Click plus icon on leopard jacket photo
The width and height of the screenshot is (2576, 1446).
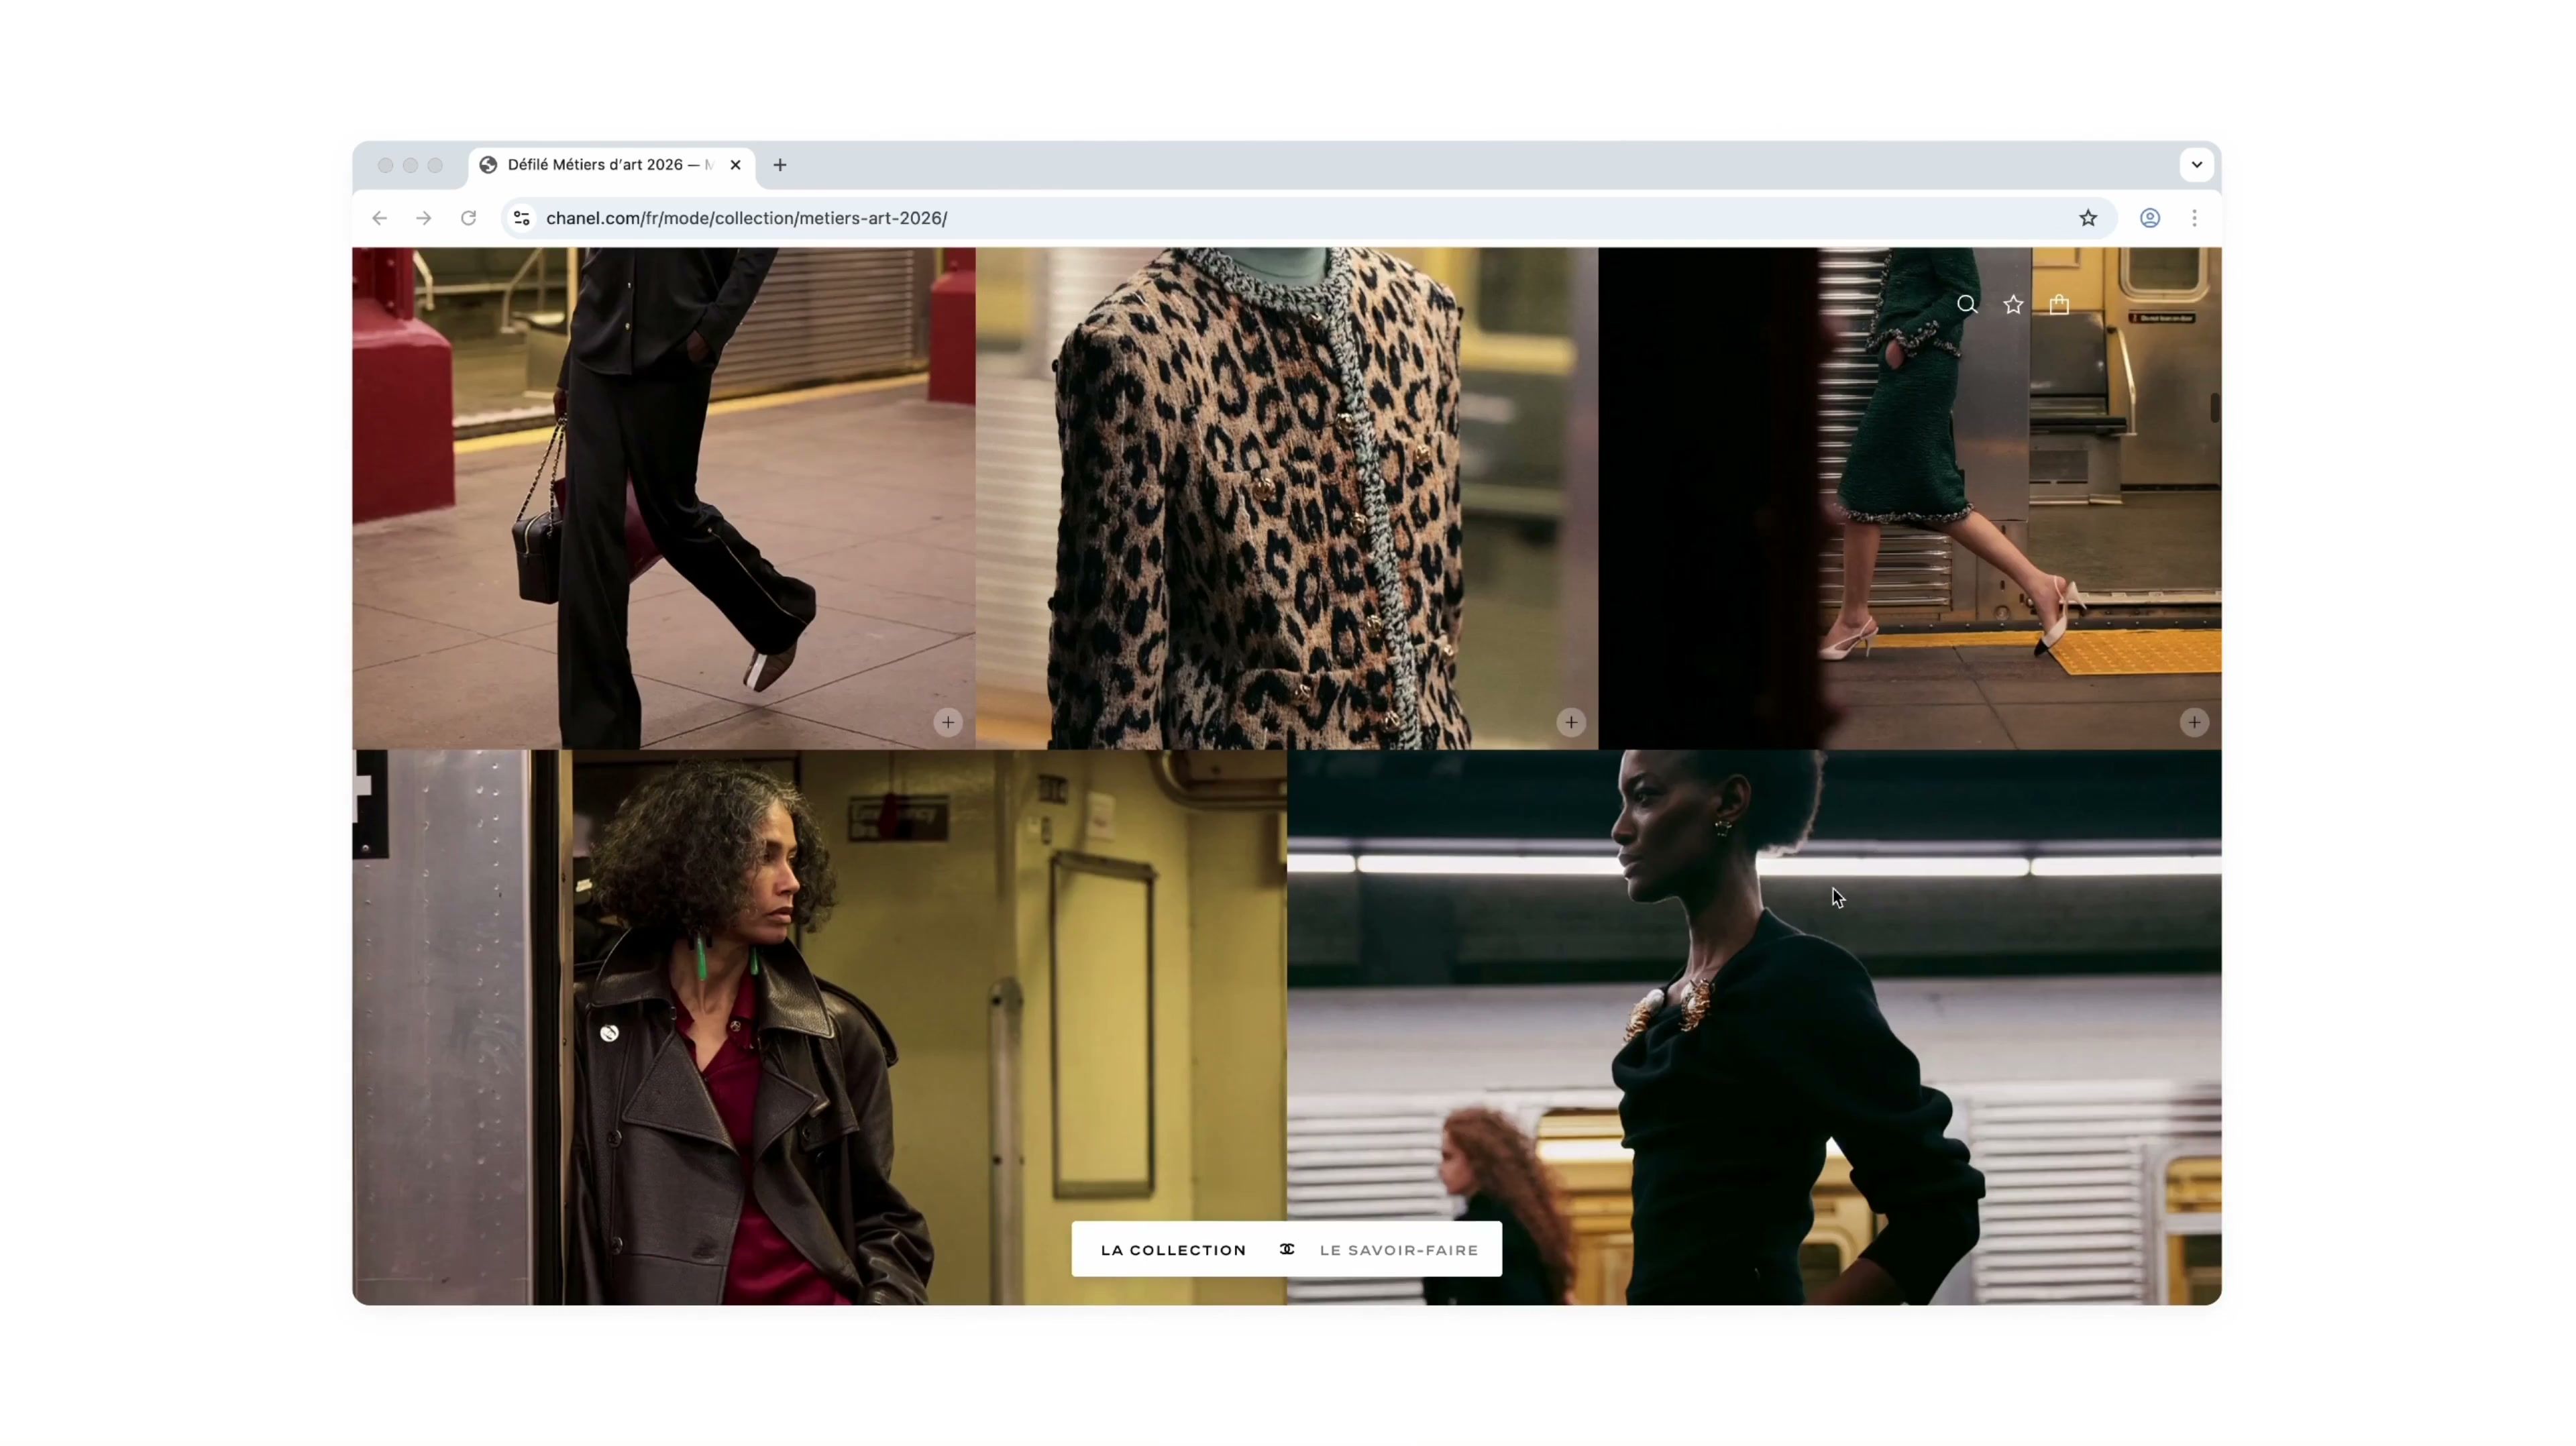click(1571, 722)
